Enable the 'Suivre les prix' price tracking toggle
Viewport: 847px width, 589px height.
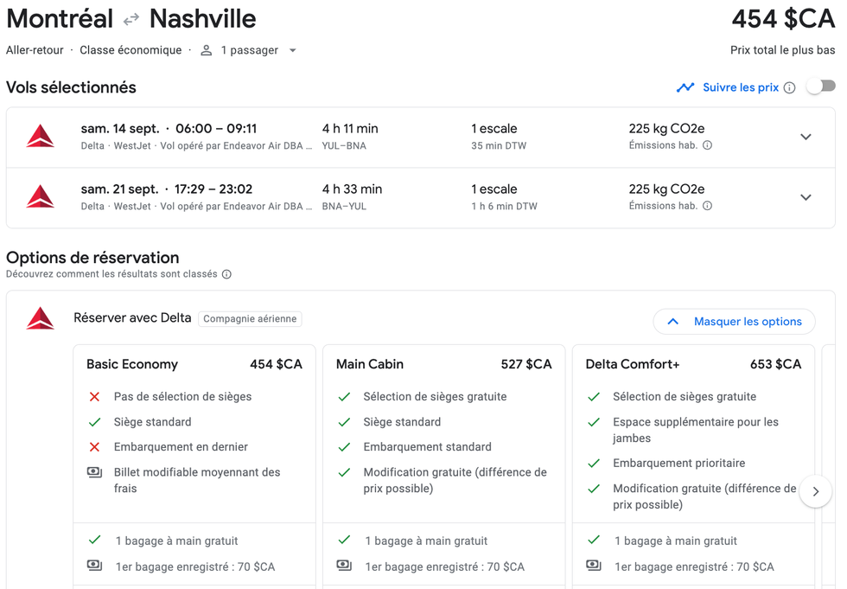[819, 86]
